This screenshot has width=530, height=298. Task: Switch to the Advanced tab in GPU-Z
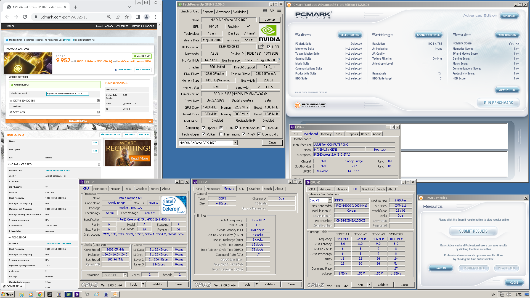tap(223, 12)
